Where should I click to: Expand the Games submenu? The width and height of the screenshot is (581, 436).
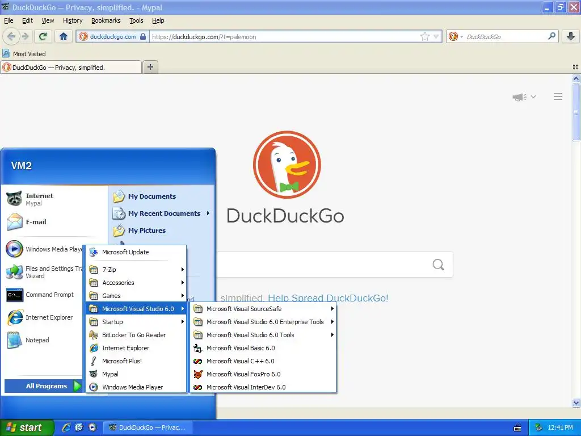coord(136,295)
